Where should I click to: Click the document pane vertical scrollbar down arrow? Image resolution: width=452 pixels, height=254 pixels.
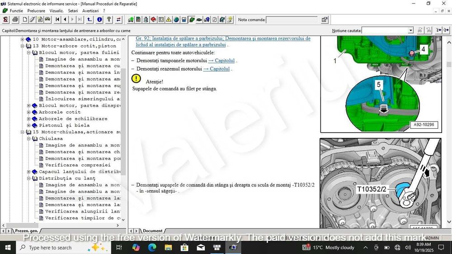tap(449, 222)
